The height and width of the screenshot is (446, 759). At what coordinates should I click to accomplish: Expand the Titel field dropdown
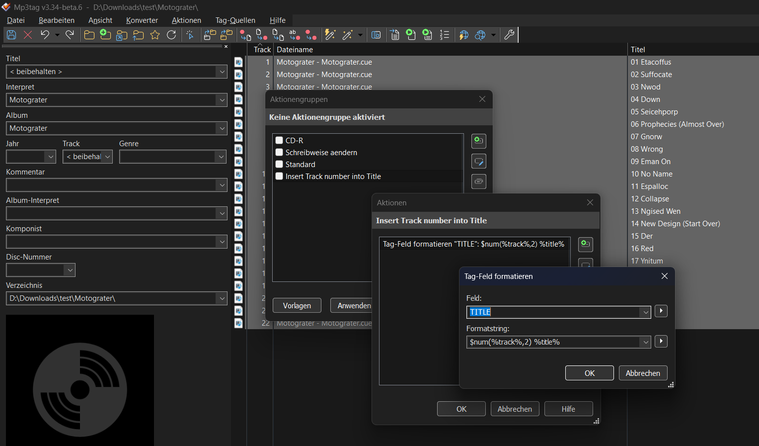(222, 72)
